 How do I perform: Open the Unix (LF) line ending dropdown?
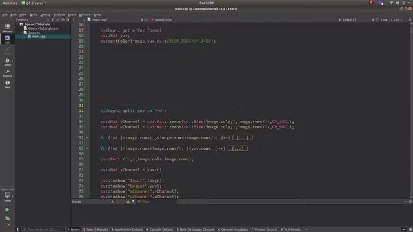[349, 20]
